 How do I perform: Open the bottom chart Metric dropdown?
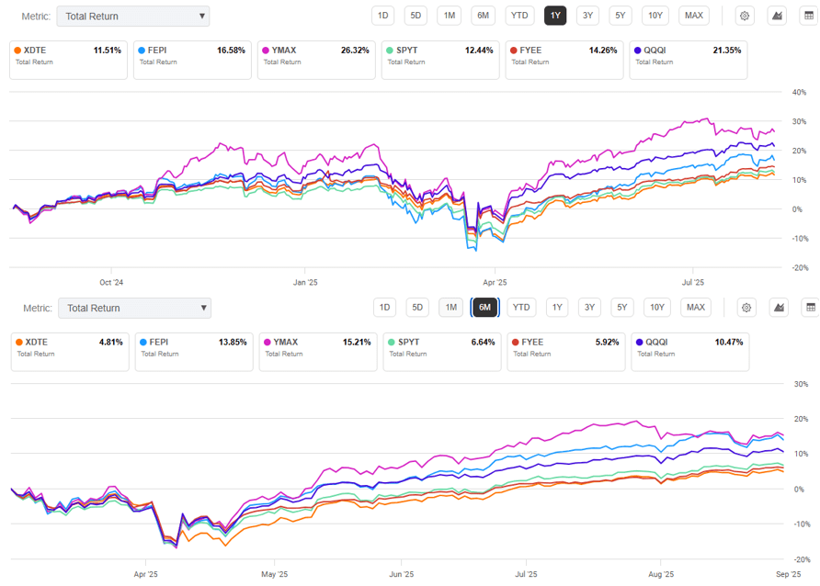[x=134, y=308]
